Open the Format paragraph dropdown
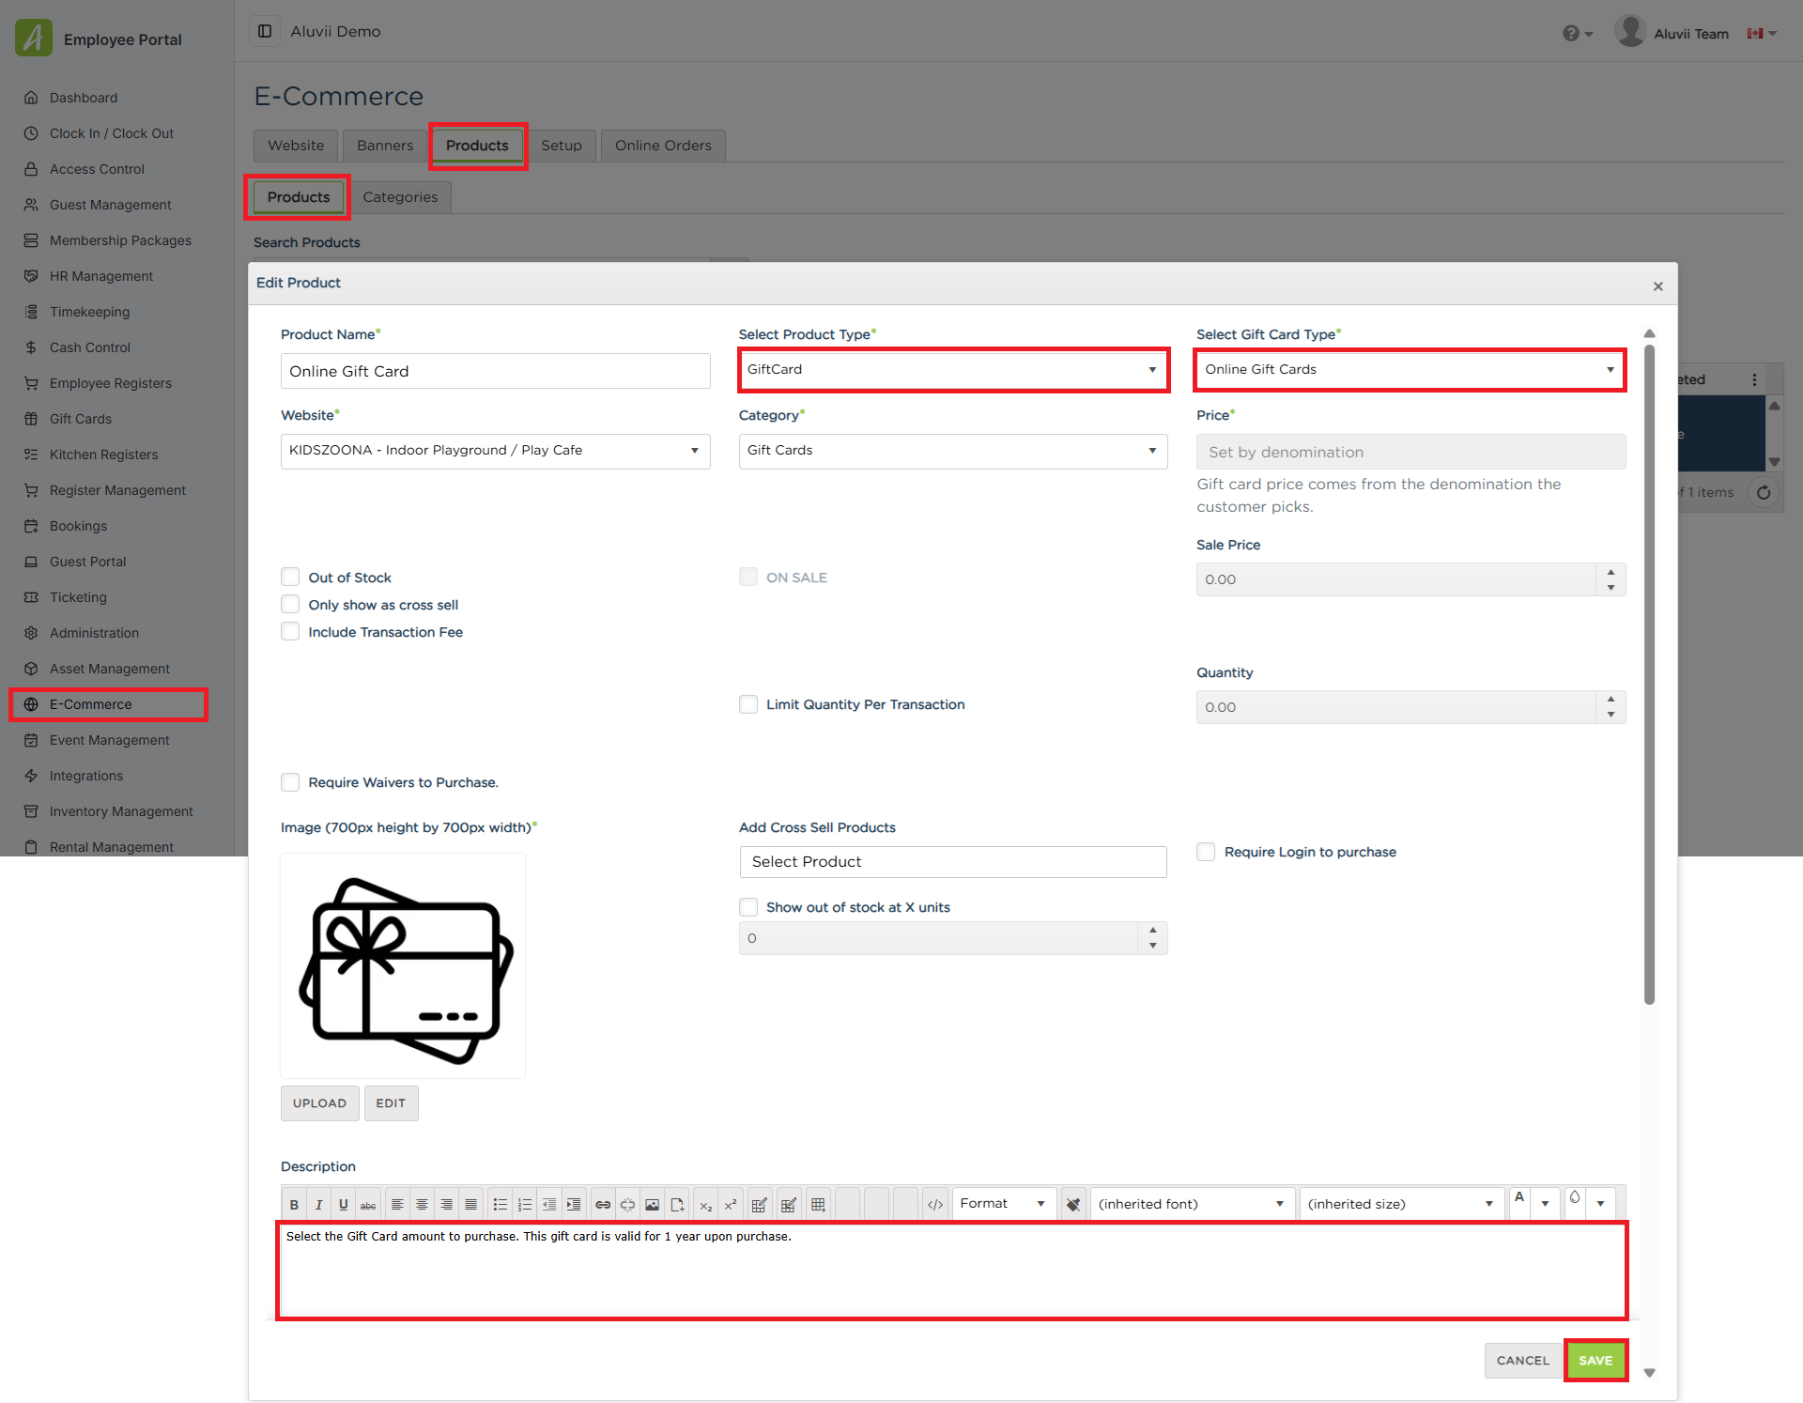 1003,1204
